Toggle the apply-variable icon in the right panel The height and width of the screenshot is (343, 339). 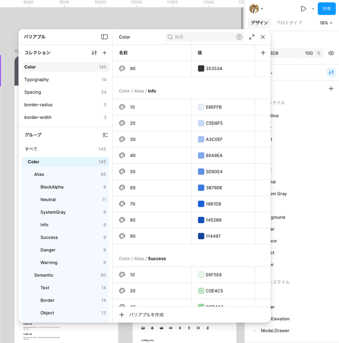[331, 72]
